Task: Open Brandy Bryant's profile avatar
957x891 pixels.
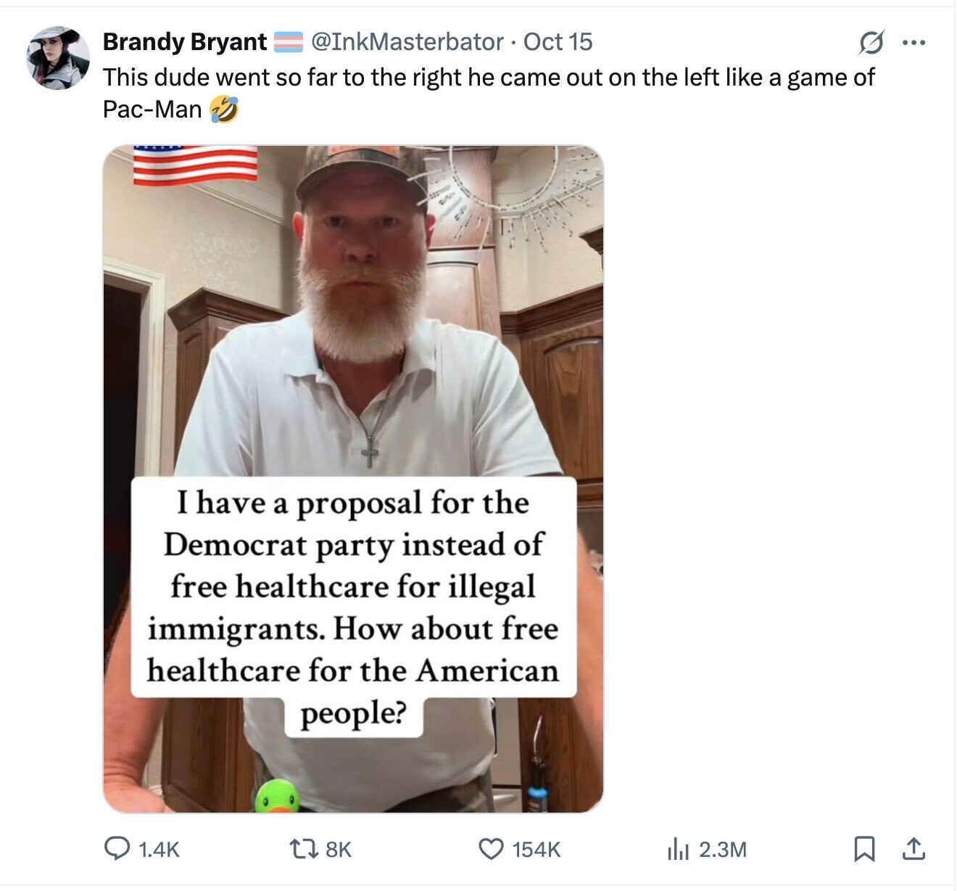Action: coord(58,58)
